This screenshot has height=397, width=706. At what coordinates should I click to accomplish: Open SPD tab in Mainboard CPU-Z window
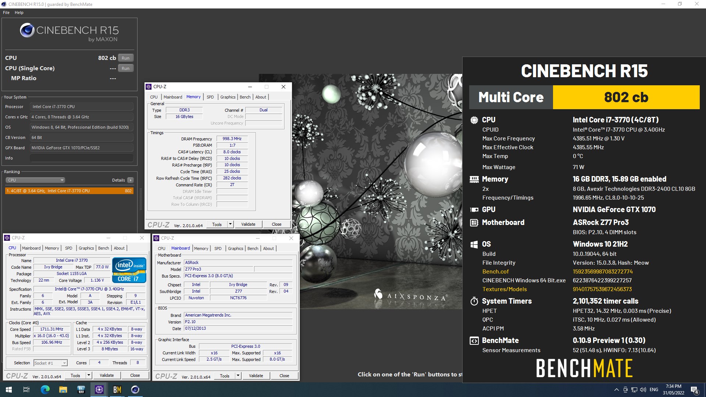tap(218, 248)
